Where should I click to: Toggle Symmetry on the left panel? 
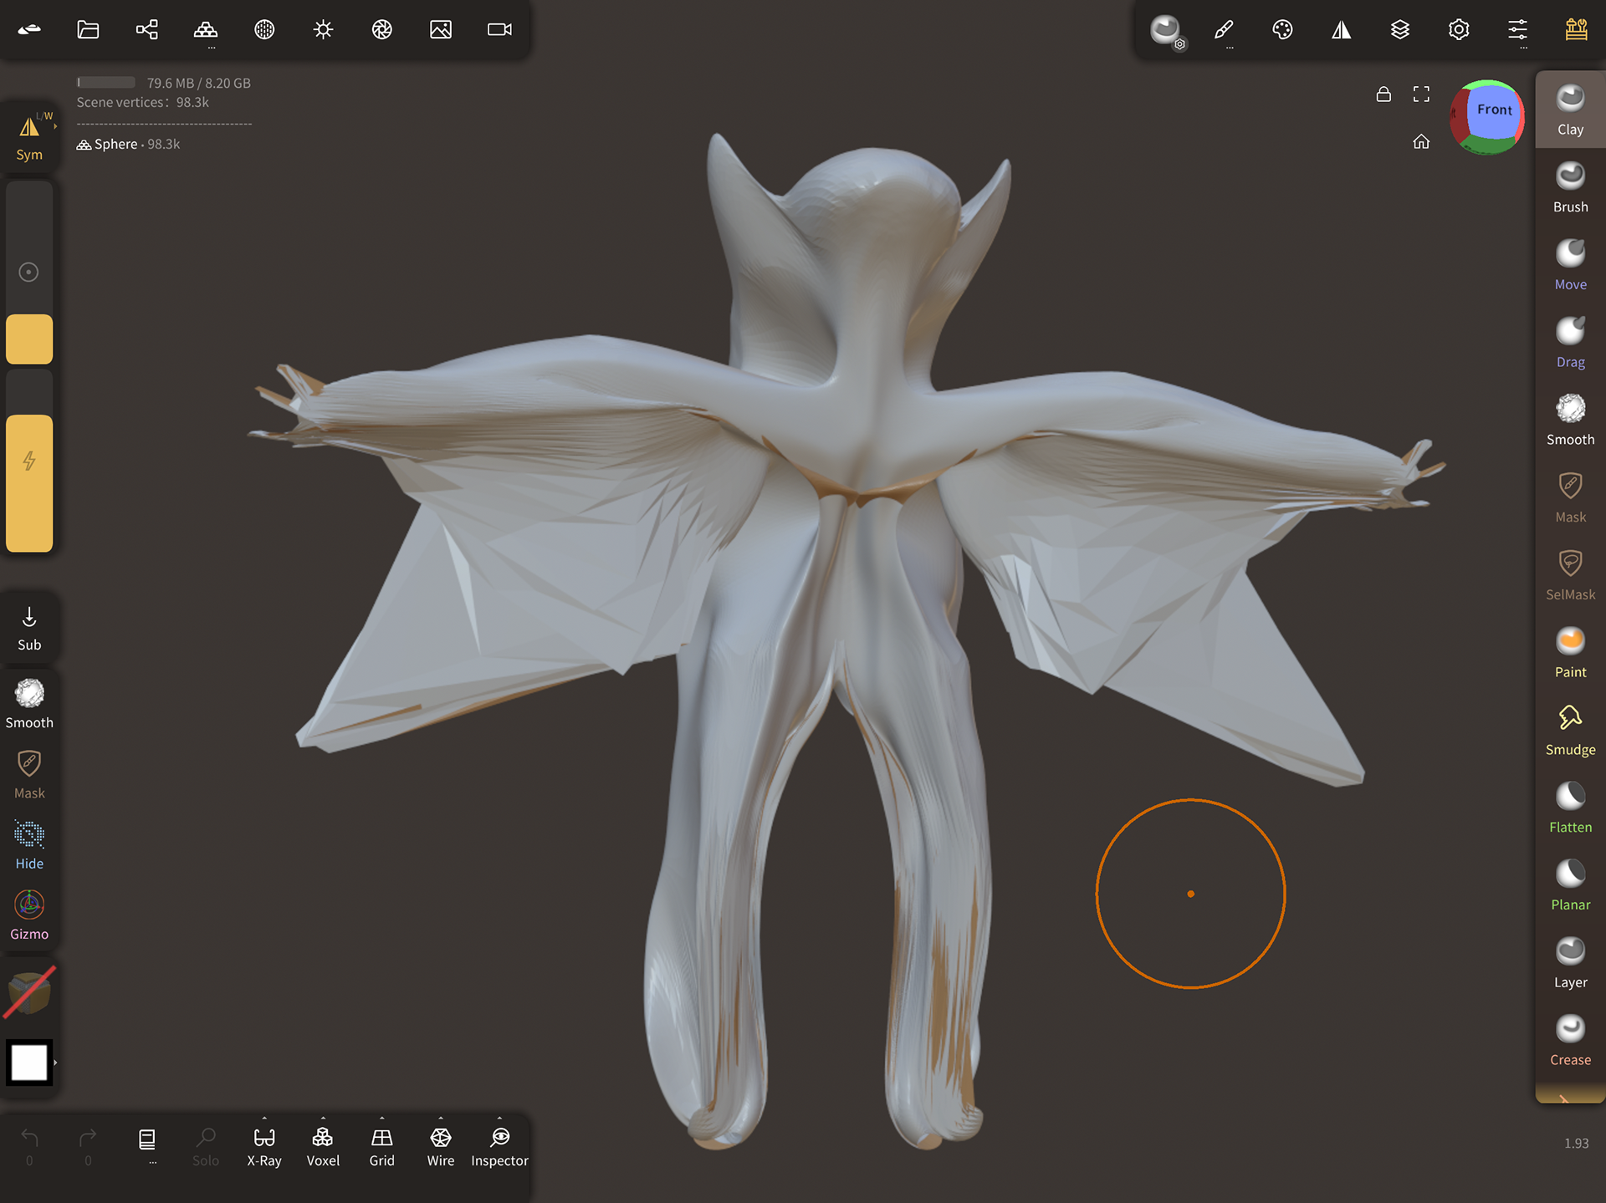pos(29,136)
